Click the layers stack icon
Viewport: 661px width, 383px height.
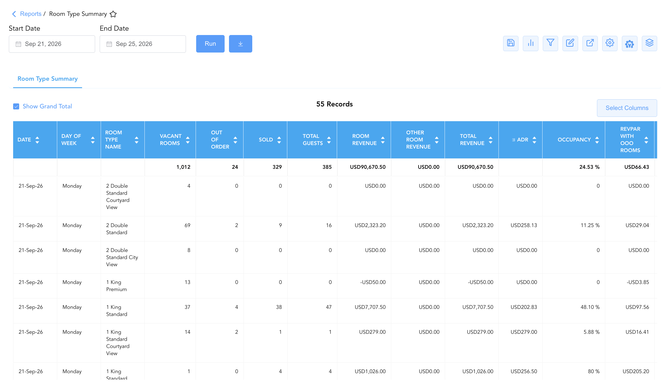click(x=649, y=43)
